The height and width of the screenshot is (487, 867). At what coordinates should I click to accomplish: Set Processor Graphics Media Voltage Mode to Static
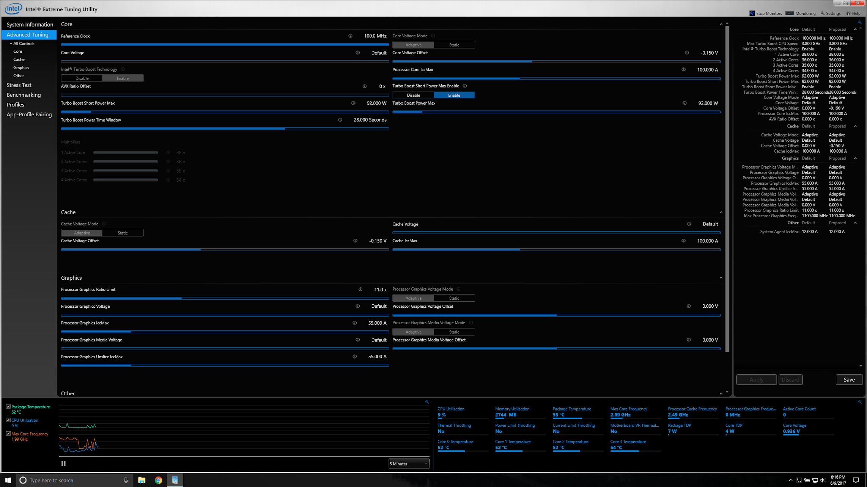(454, 332)
